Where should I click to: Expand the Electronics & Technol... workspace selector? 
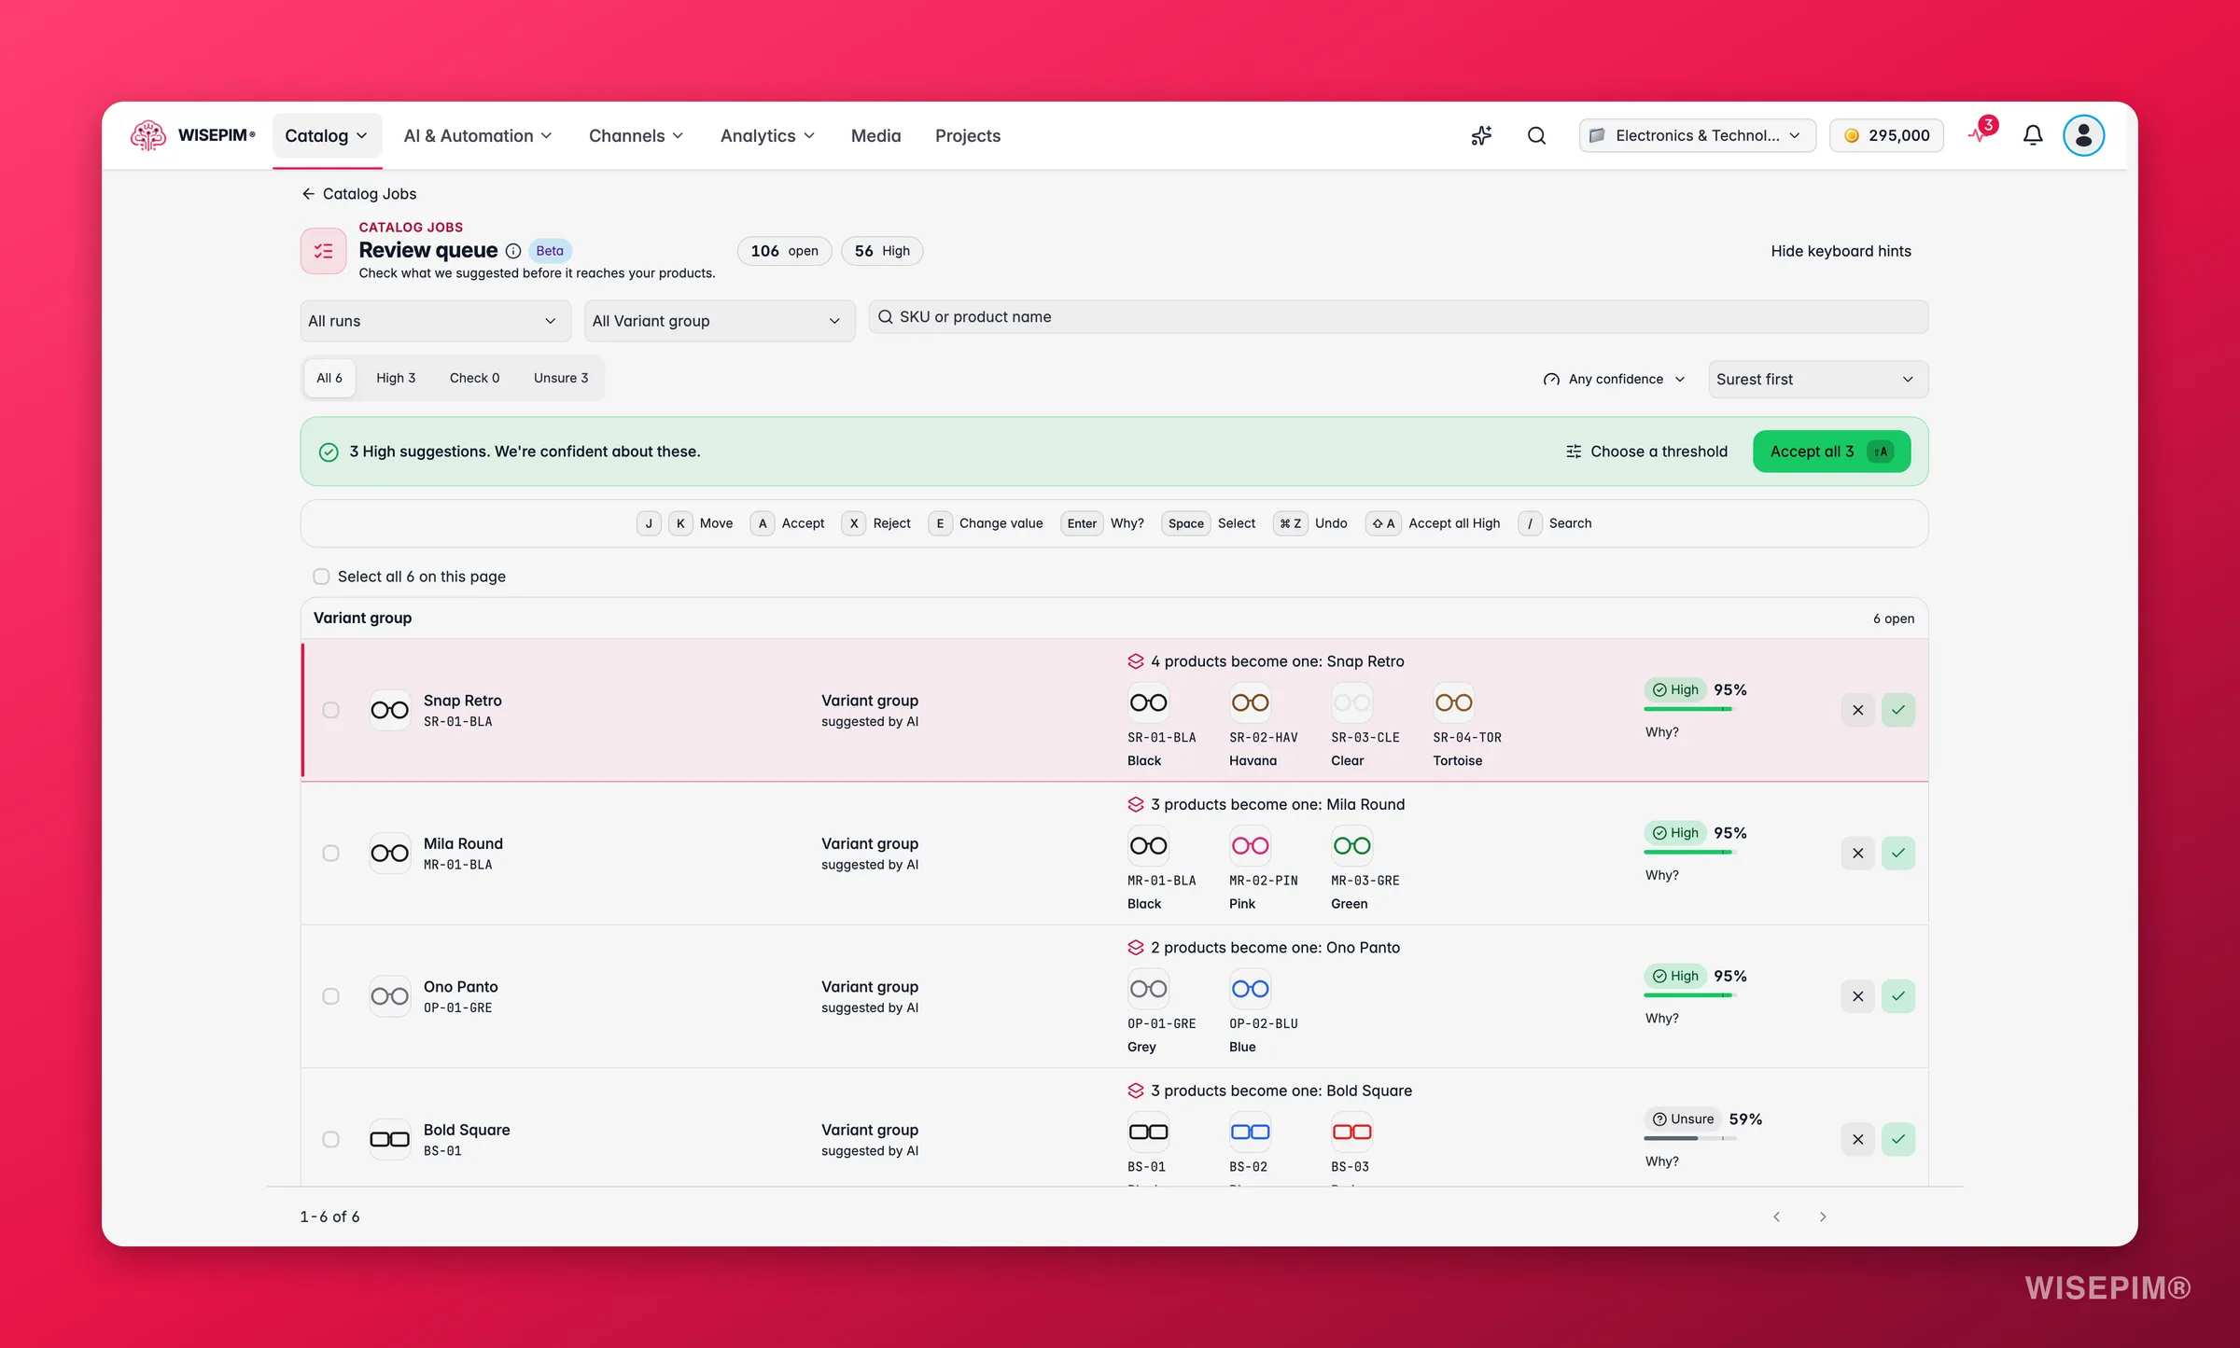1697,135
